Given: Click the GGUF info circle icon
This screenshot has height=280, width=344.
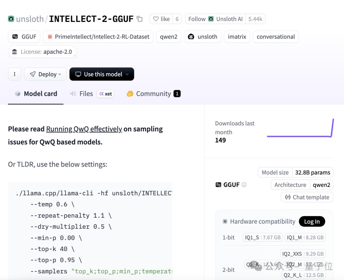Looking at the screenshot, I should pos(244,185).
